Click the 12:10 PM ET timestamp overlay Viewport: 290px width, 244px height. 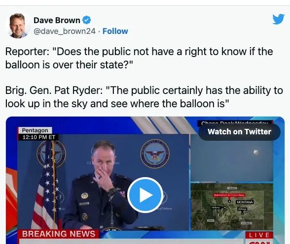coord(38,137)
